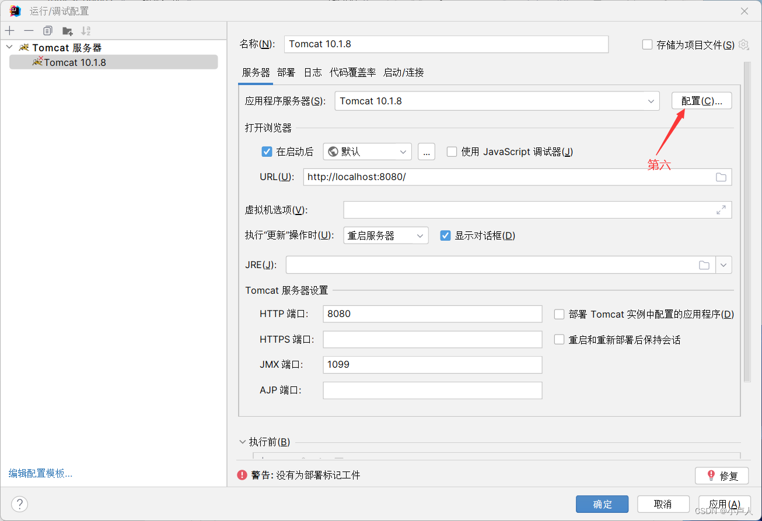The width and height of the screenshot is (762, 521).
Task: Click the 配置(C)... button
Action: (x=701, y=100)
